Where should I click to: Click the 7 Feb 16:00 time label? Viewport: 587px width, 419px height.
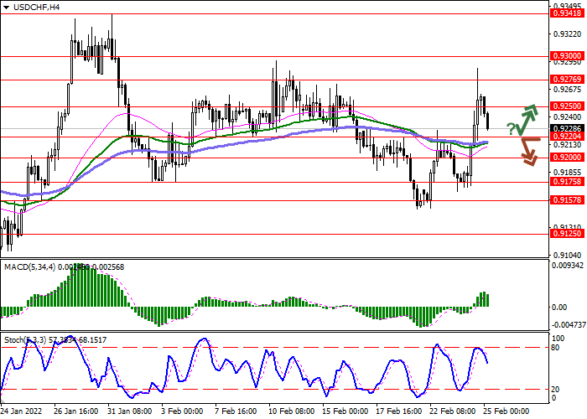236,411
